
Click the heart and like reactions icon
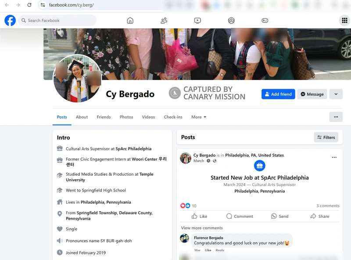(x=185, y=206)
